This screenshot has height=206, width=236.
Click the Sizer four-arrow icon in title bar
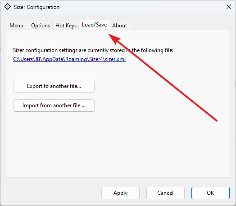pos(7,7)
